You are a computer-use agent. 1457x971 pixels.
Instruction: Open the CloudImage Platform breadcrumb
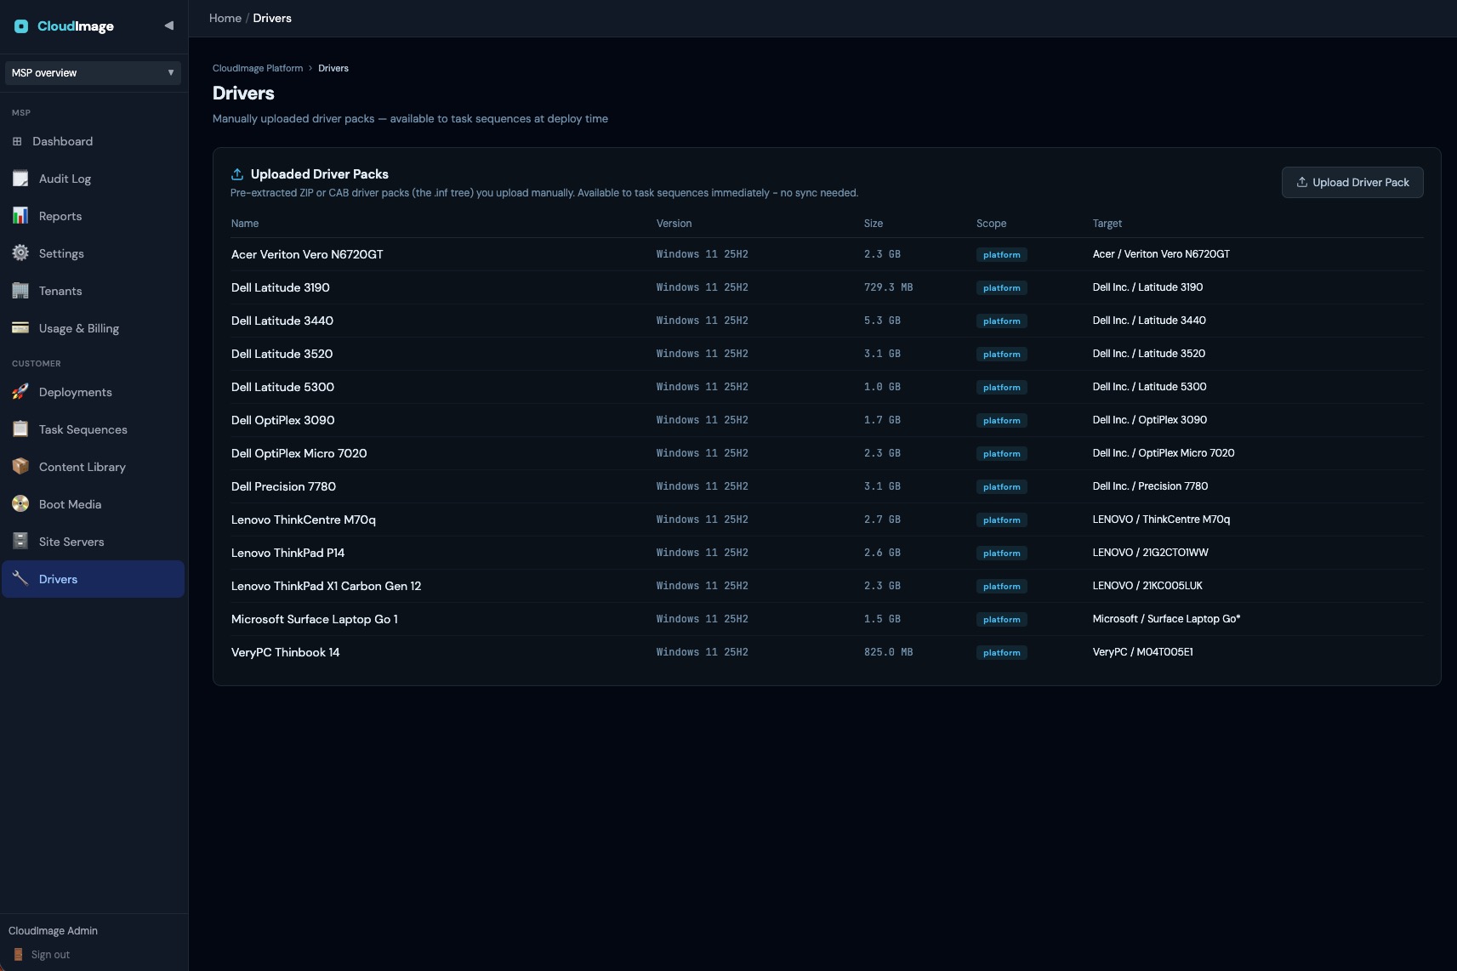click(258, 68)
